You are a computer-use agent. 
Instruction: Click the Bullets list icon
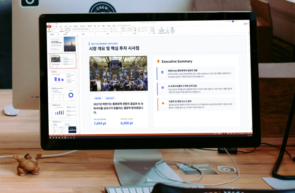coord(97,29)
